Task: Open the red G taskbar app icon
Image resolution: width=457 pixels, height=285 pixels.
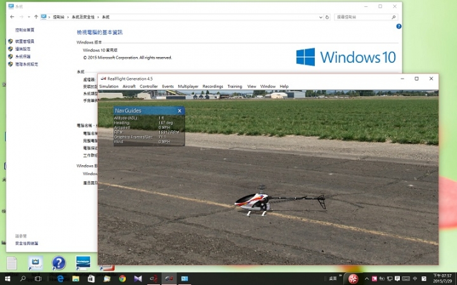Action: [154, 279]
